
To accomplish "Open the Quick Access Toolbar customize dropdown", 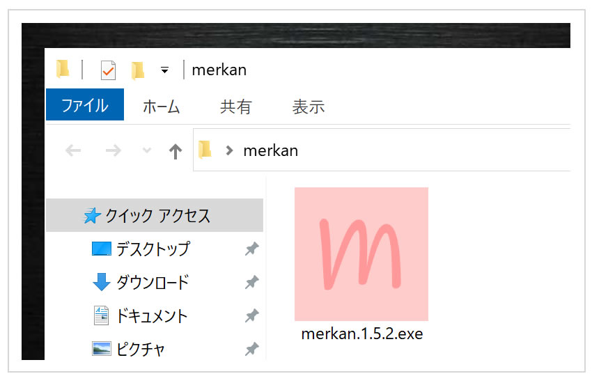I will tap(164, 70).
